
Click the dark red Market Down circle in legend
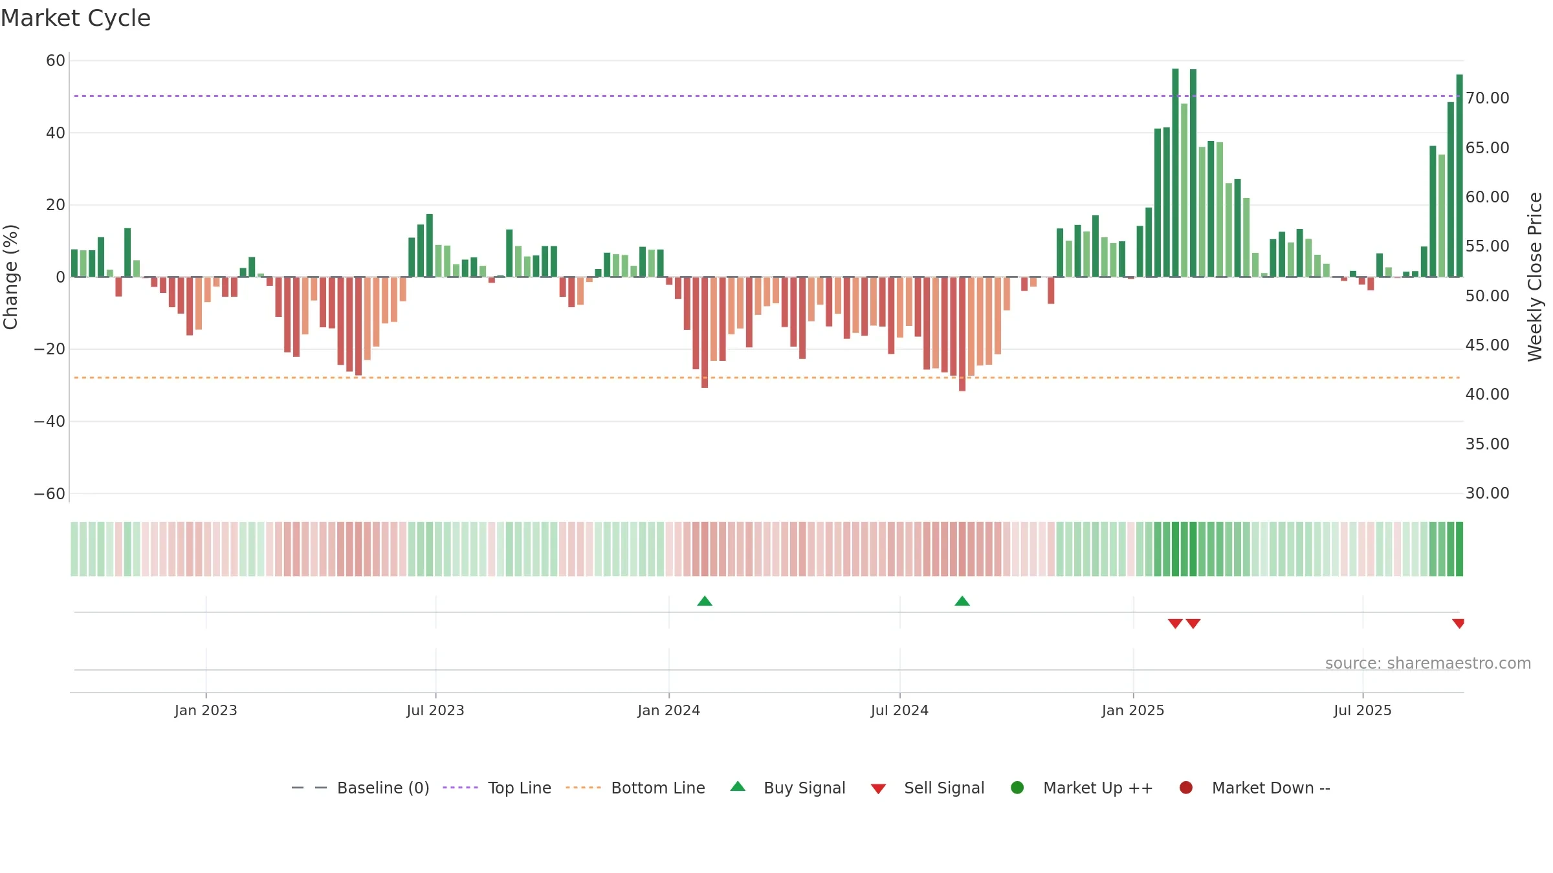1186,788
